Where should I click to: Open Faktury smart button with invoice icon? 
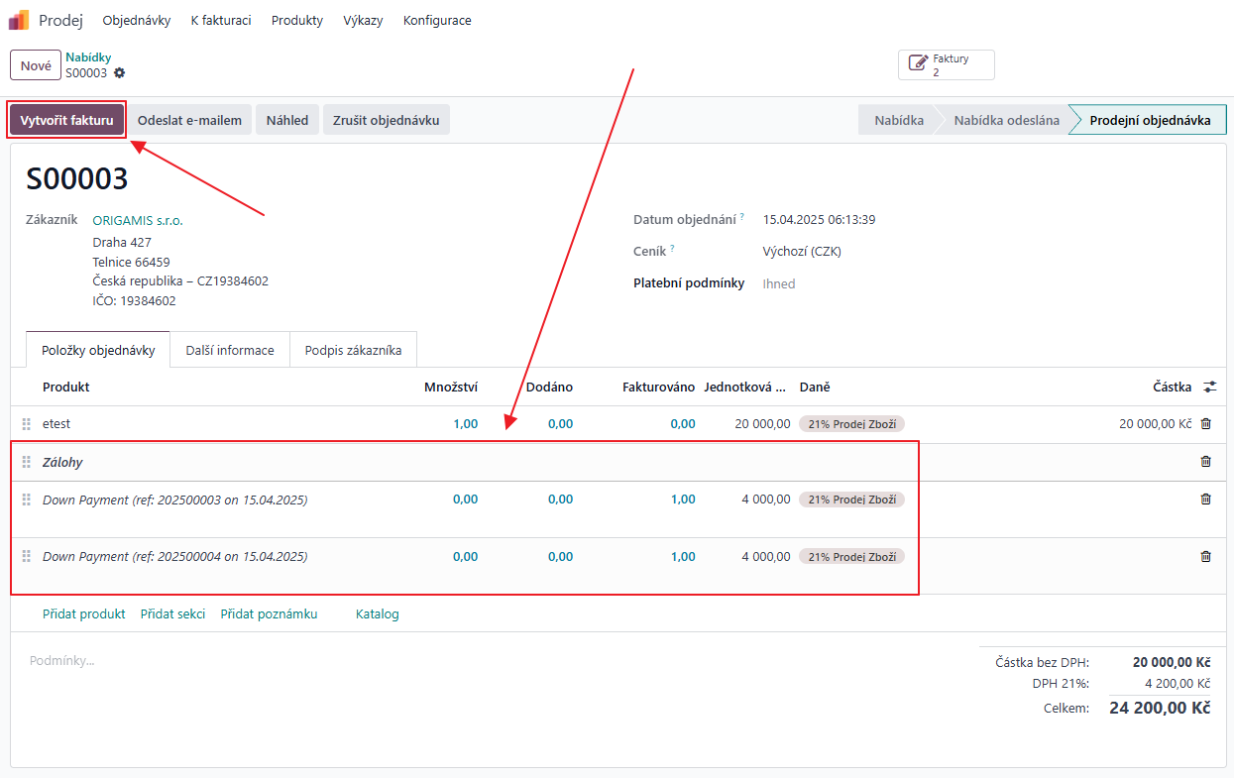[946, 65]
